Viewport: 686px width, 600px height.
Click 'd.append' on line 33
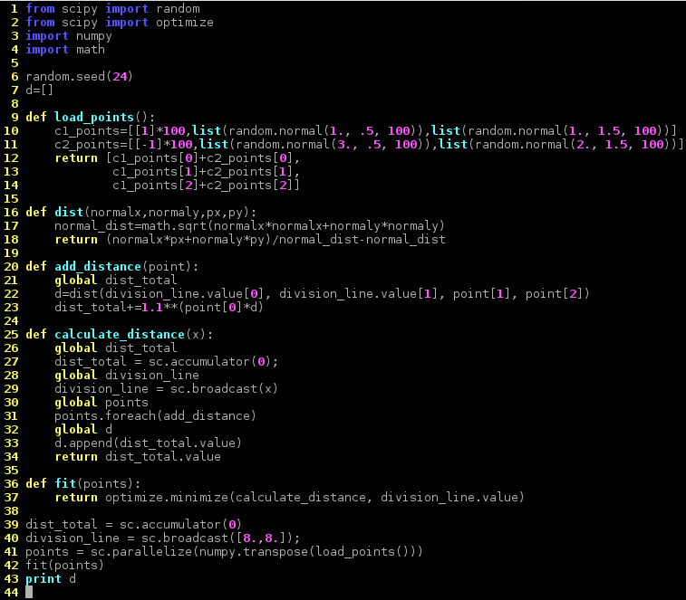click(83, 443)
